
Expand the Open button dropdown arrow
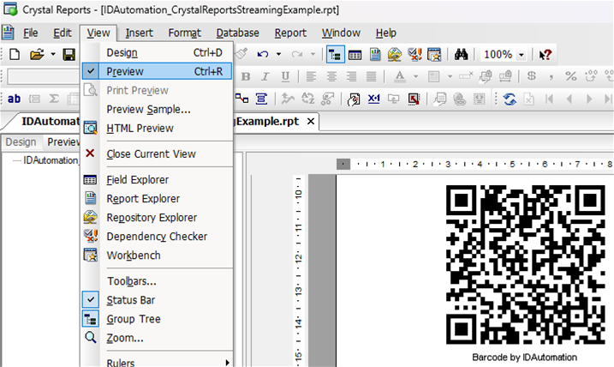(53, 54)
